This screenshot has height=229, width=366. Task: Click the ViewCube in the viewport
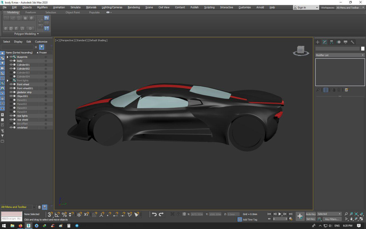pos(301,50)
